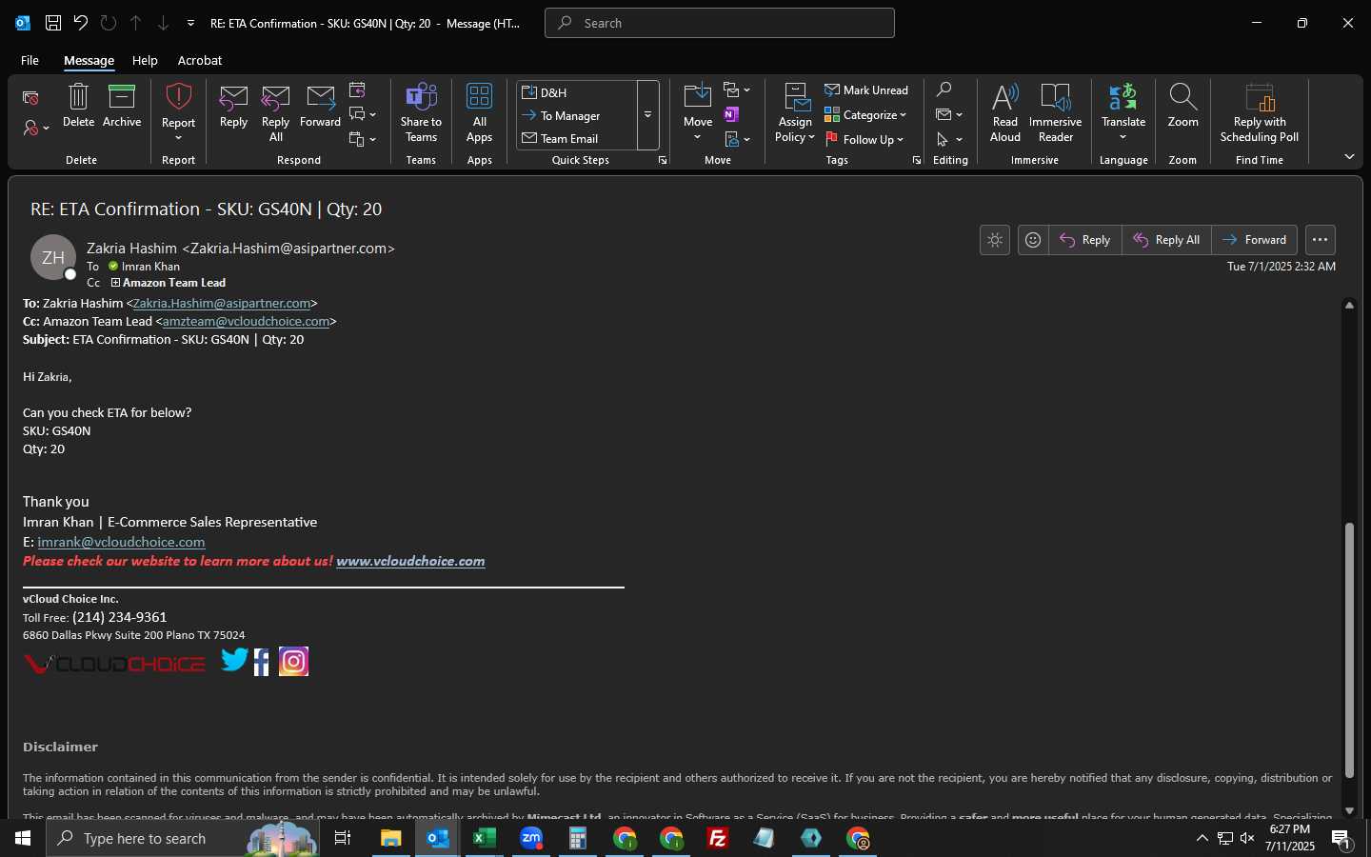Click the imrank@vcloudchoice.com email link

[x=121, y=542]
